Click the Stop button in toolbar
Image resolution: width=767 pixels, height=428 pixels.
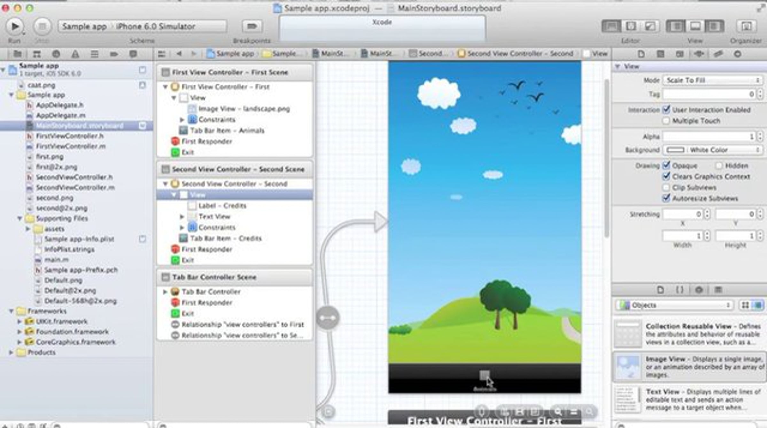click(42, 26)
